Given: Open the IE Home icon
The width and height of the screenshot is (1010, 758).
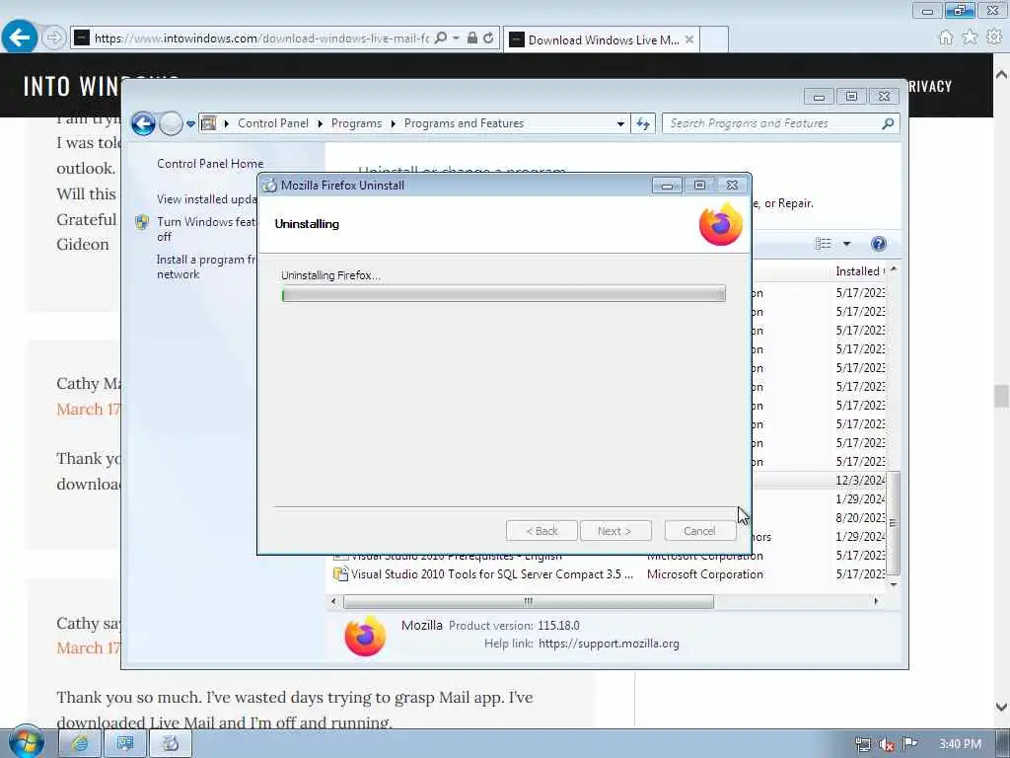Looking at the screenshot, I should tap(945, 38).
